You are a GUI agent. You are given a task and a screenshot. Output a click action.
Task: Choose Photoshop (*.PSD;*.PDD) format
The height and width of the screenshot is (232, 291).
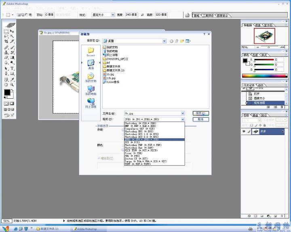pos(154,123)
